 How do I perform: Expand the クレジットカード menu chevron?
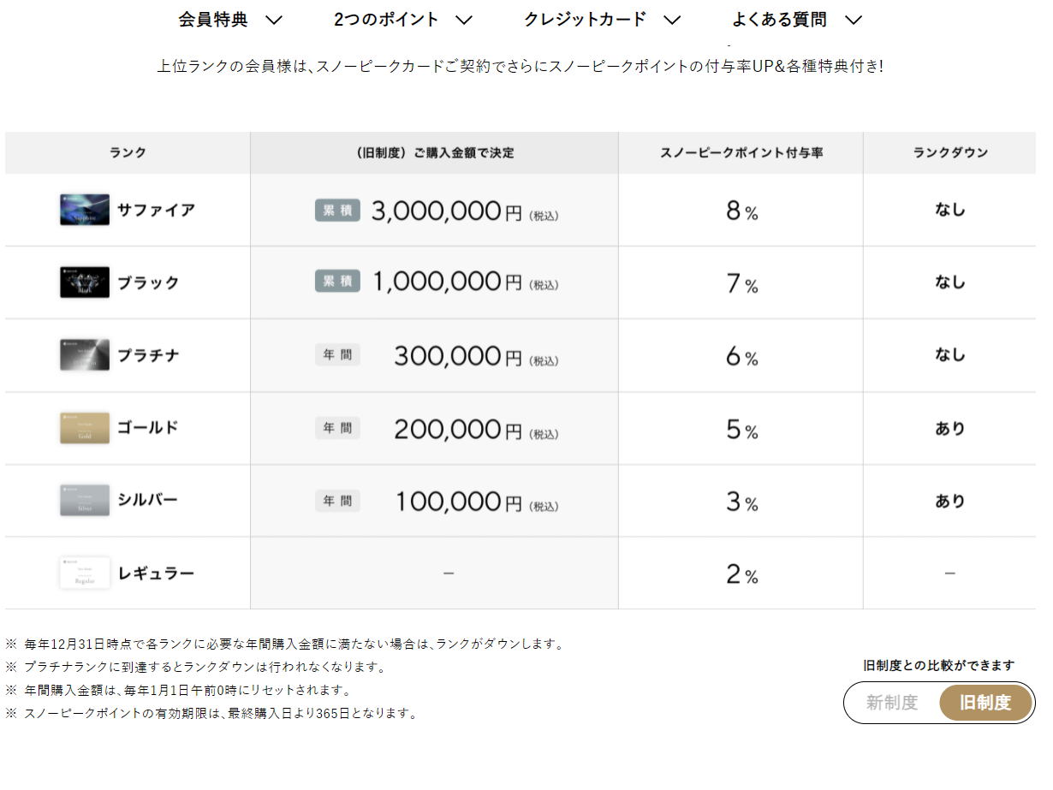(672, 20)
